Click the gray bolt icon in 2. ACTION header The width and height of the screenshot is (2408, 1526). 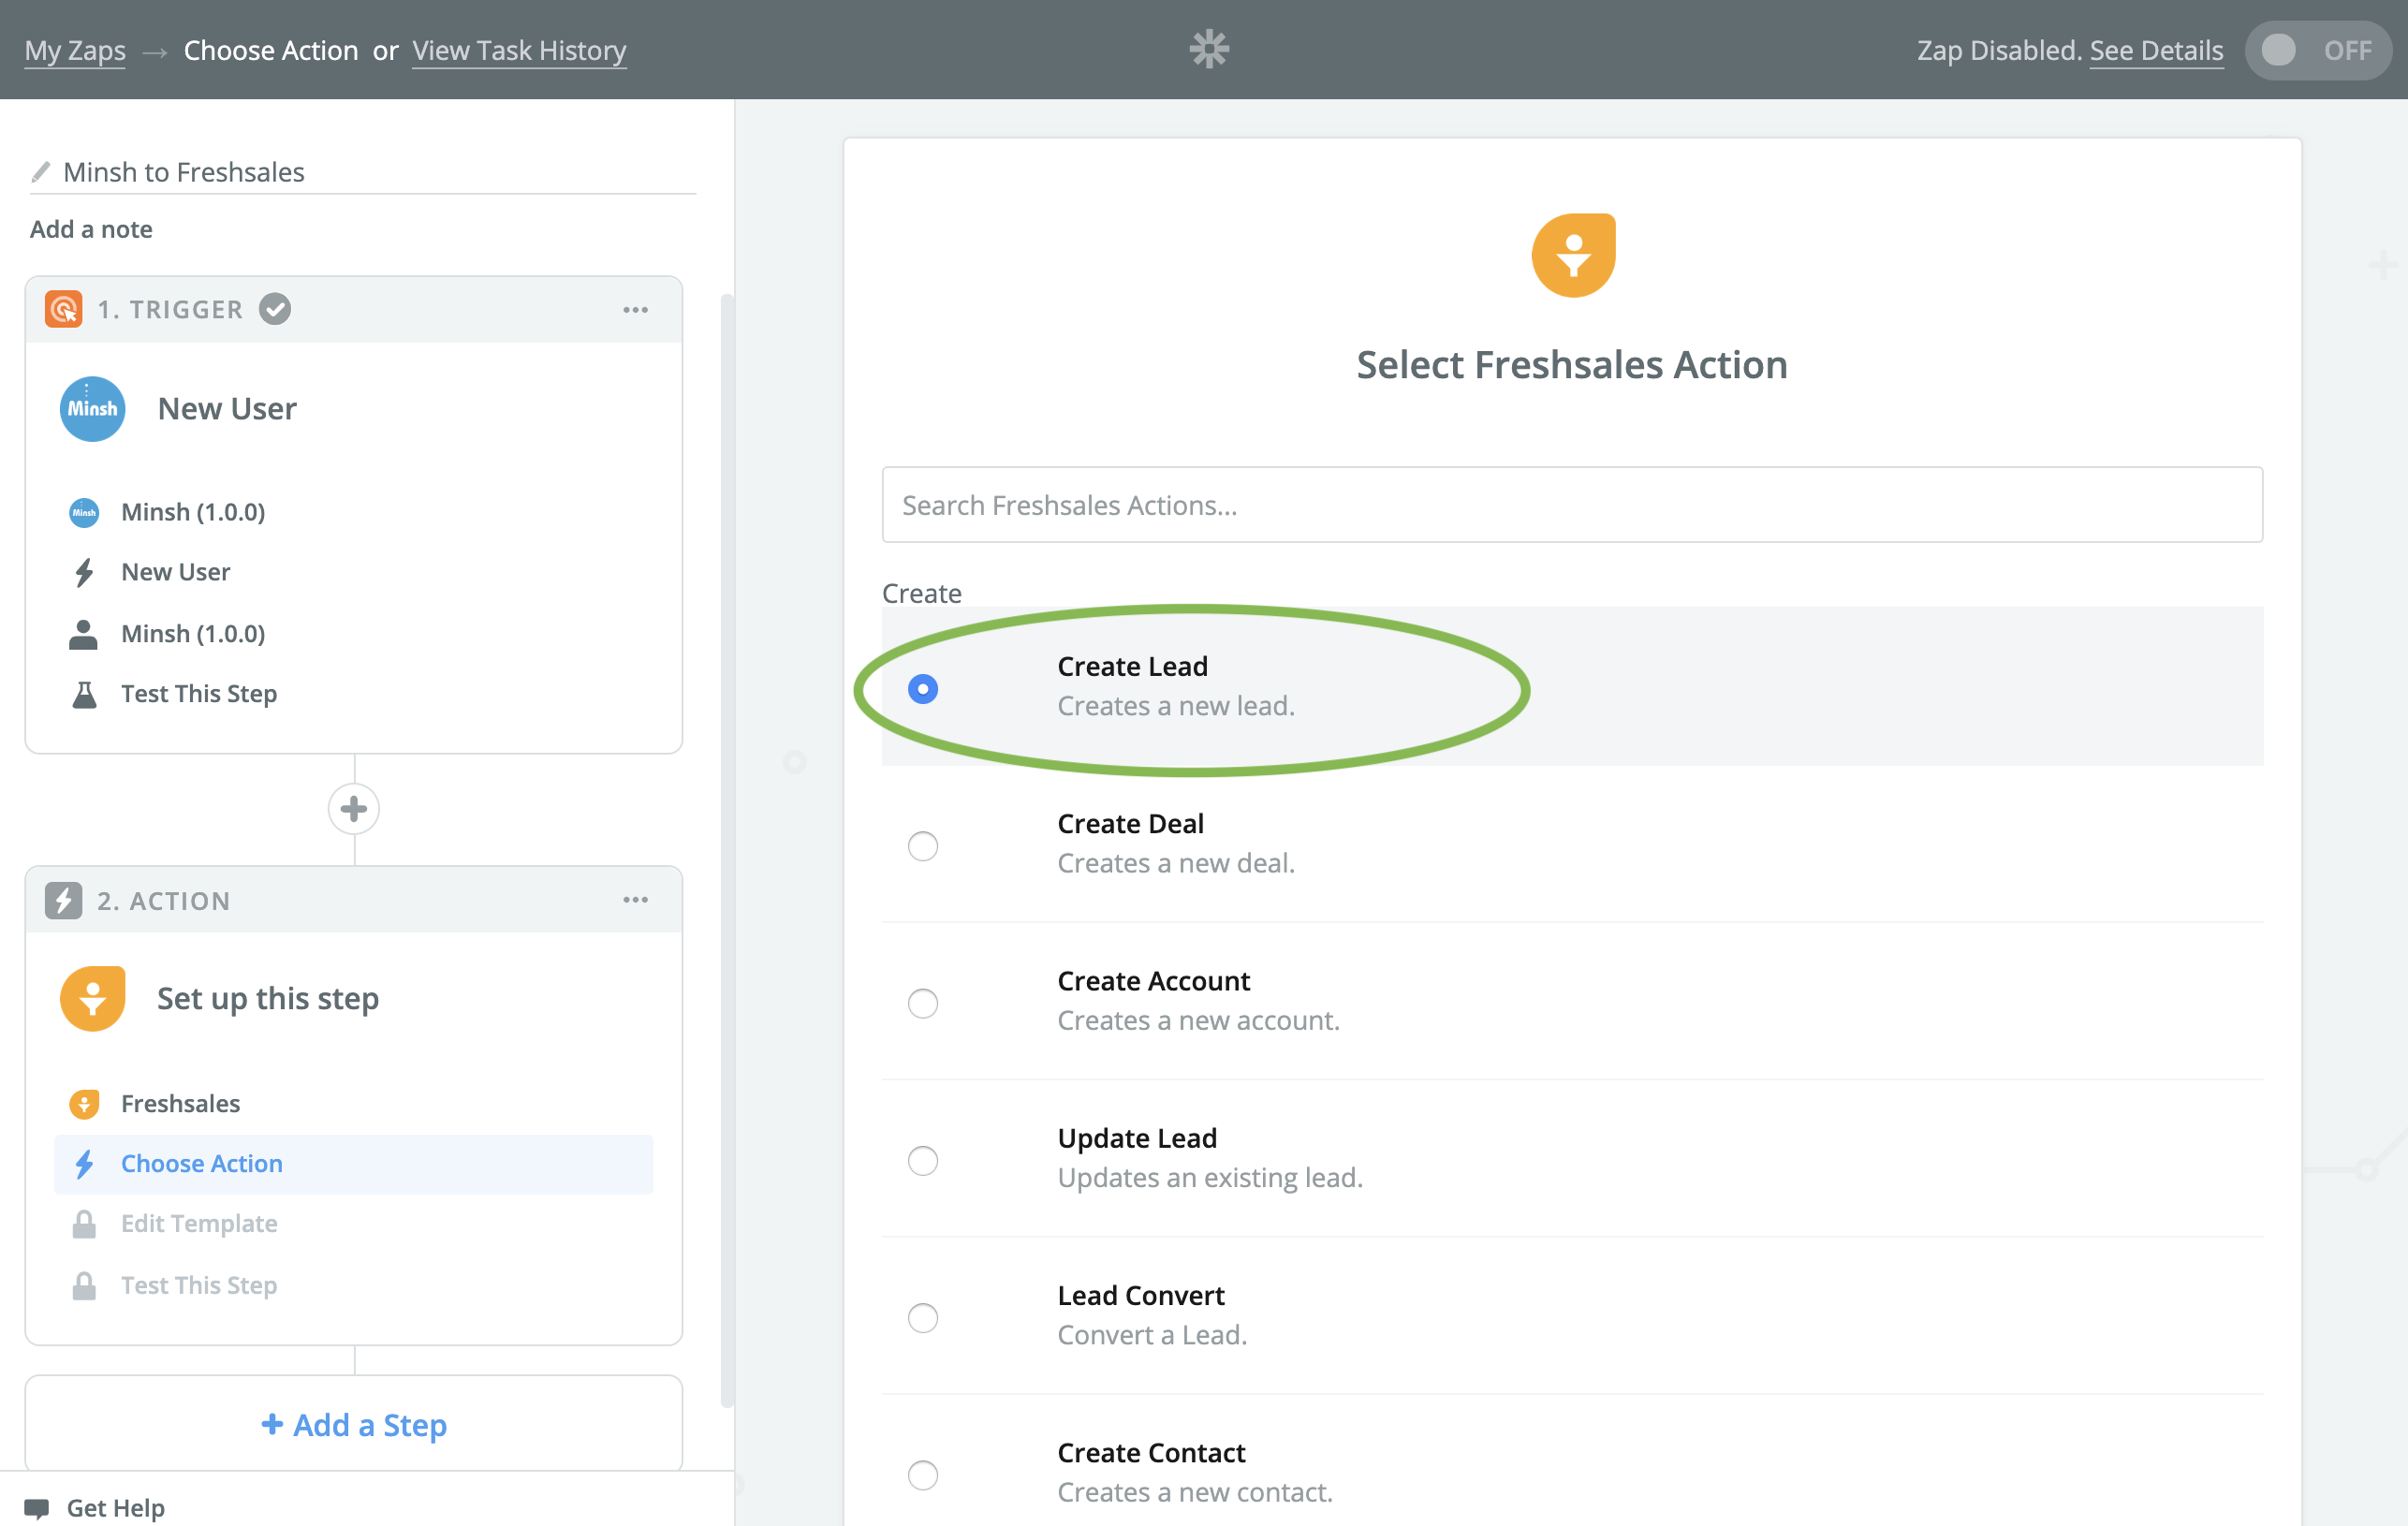coord(63,900)
